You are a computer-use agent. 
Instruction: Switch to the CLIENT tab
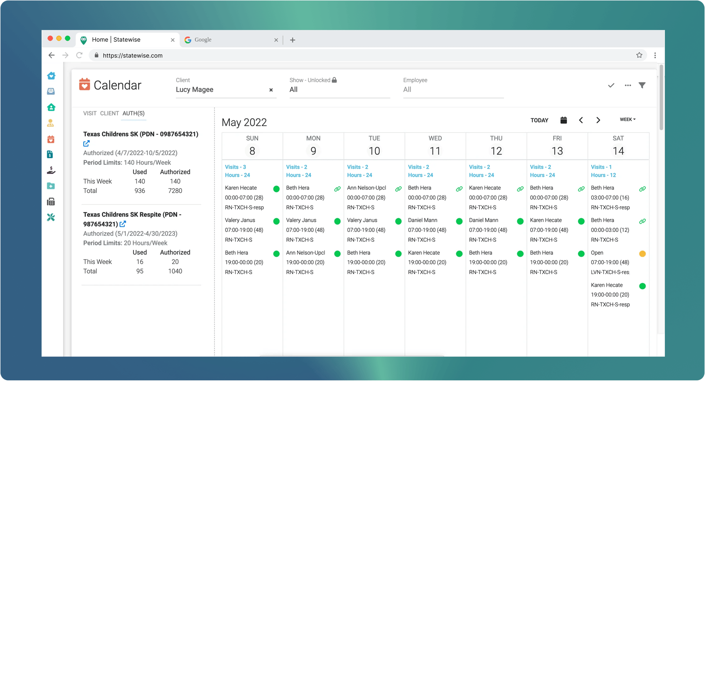pyautogui.click(x=110, y=113)
